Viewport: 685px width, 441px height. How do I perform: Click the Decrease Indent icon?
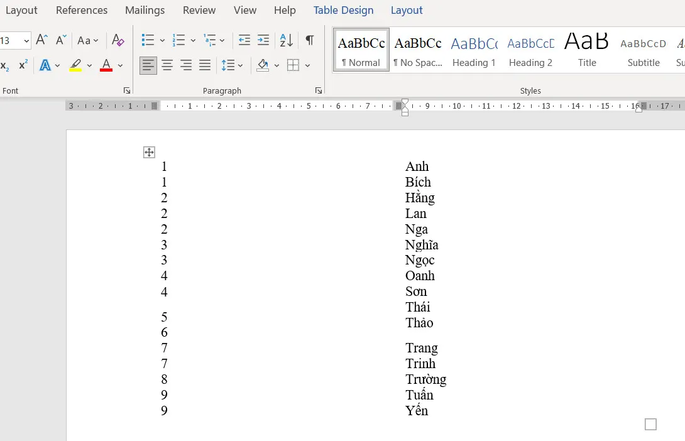[244, 41]
